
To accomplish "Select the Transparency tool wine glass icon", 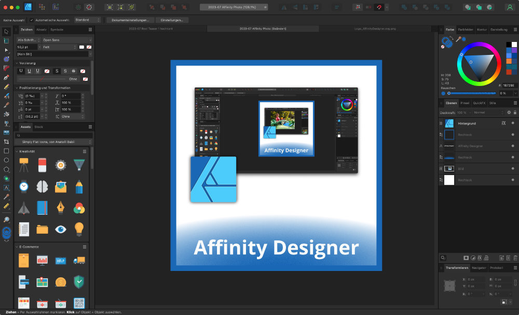I will coord(6,123).
